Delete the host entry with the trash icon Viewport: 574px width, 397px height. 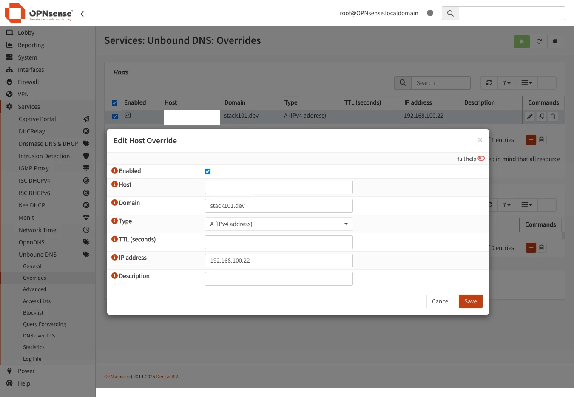[x=553, y=116]
